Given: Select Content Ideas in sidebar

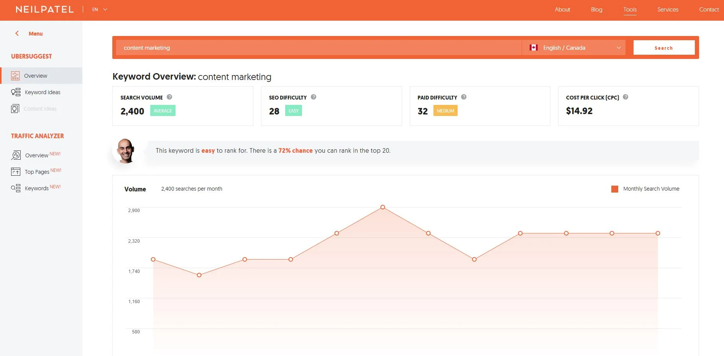Looking at the screenshot, I should click(40, 109).
